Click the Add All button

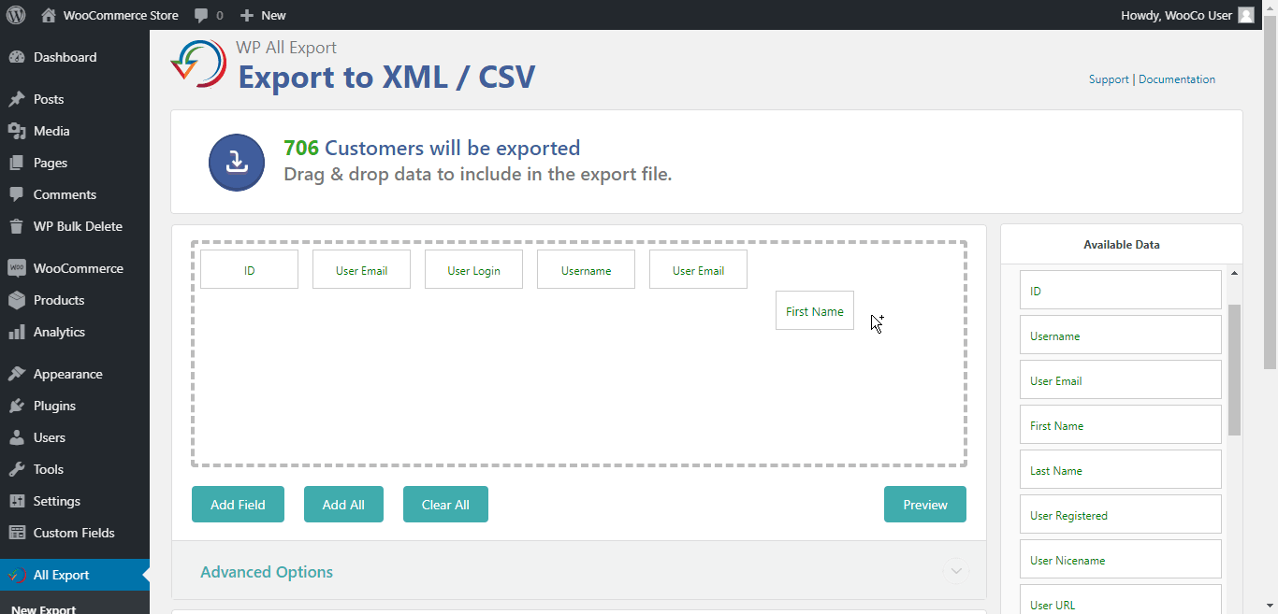[343, 505]
